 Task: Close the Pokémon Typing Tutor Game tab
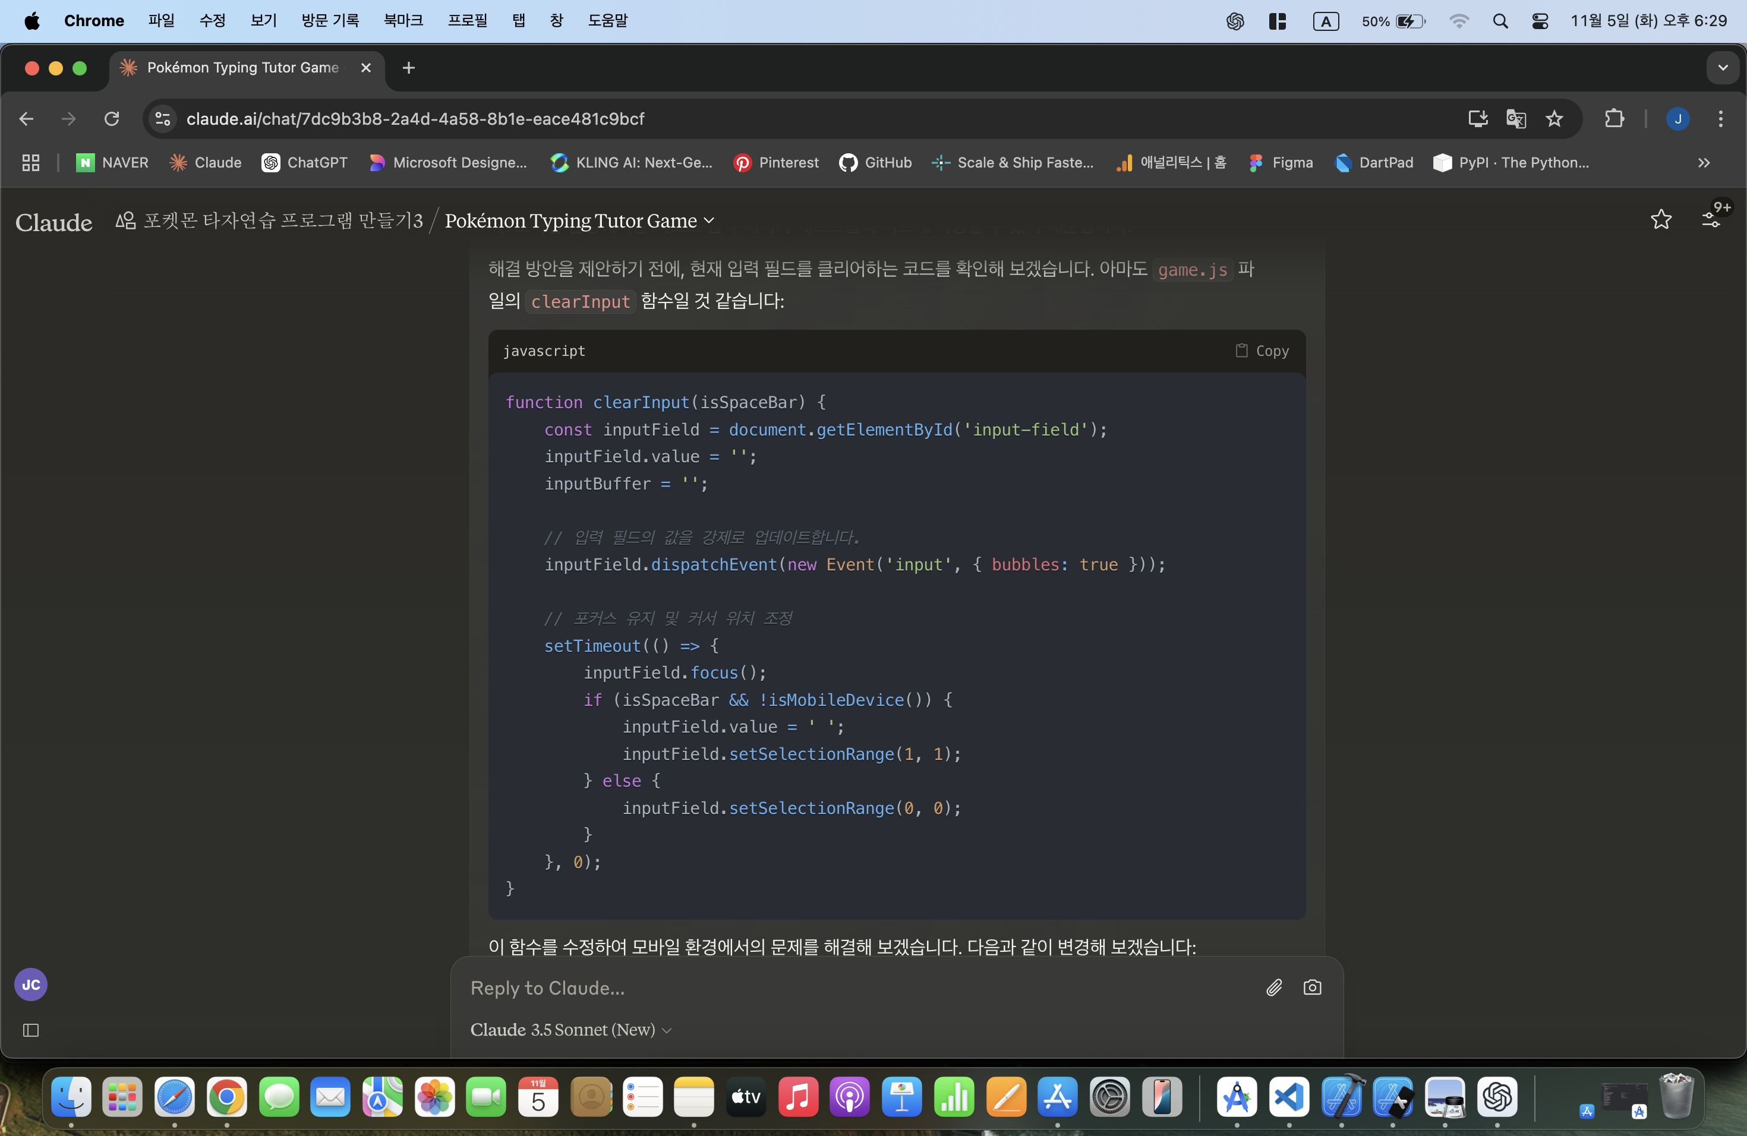tap(365, 68)
